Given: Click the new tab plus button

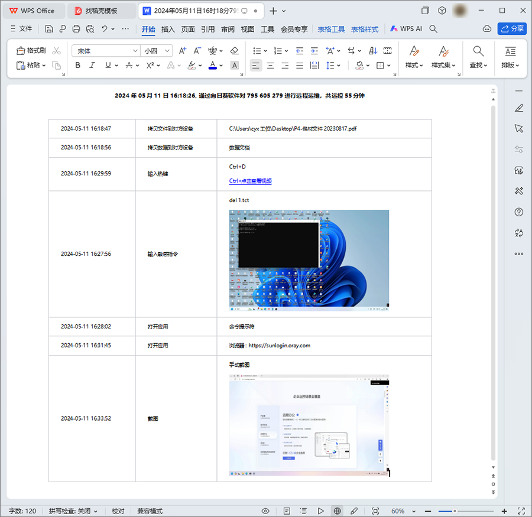Looking at the screenshot, I should pos(273,11).
